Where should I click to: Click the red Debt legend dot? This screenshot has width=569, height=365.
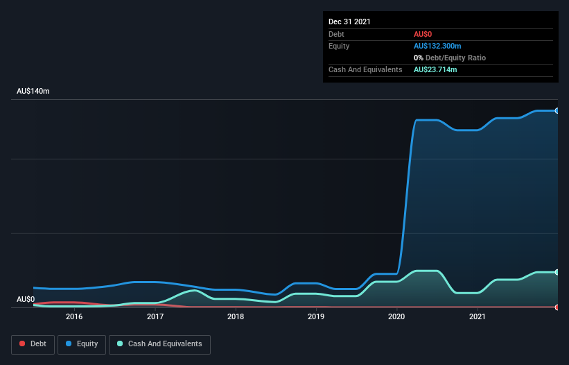point(22,343)
